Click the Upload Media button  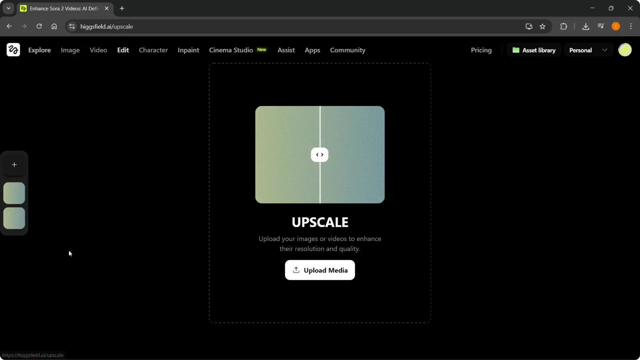click(320, 270)
